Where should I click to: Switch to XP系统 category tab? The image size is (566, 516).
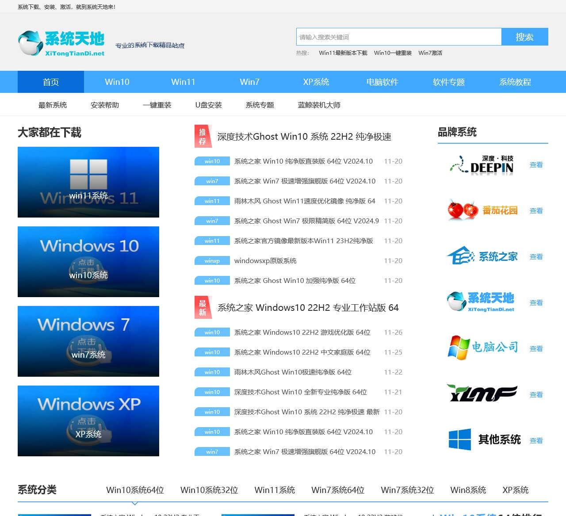[516, 490]
